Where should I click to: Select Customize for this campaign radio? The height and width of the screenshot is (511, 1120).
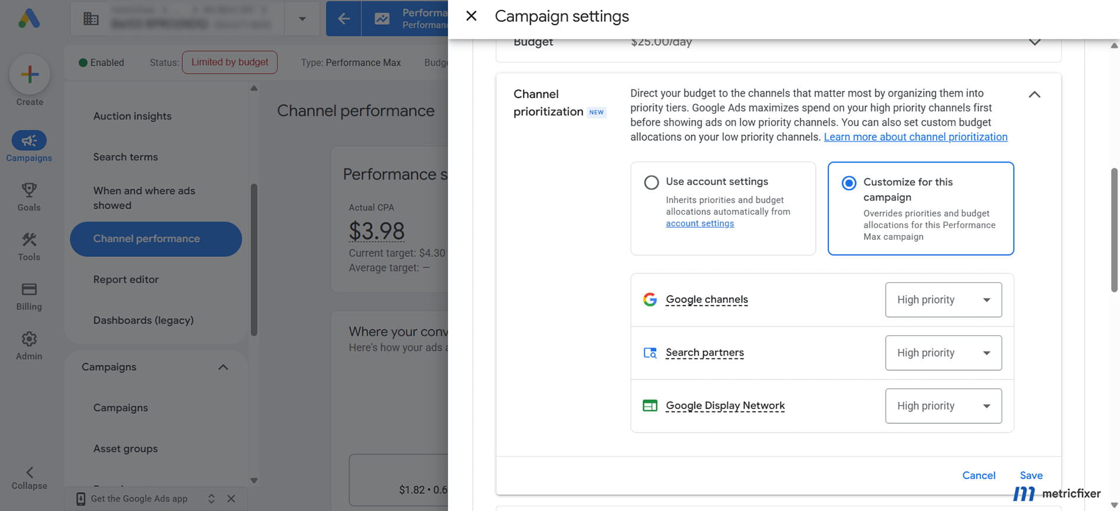(849, 183)
